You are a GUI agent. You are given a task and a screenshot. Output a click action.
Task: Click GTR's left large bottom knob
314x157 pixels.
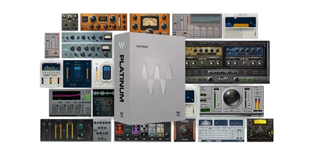(210, 79)
